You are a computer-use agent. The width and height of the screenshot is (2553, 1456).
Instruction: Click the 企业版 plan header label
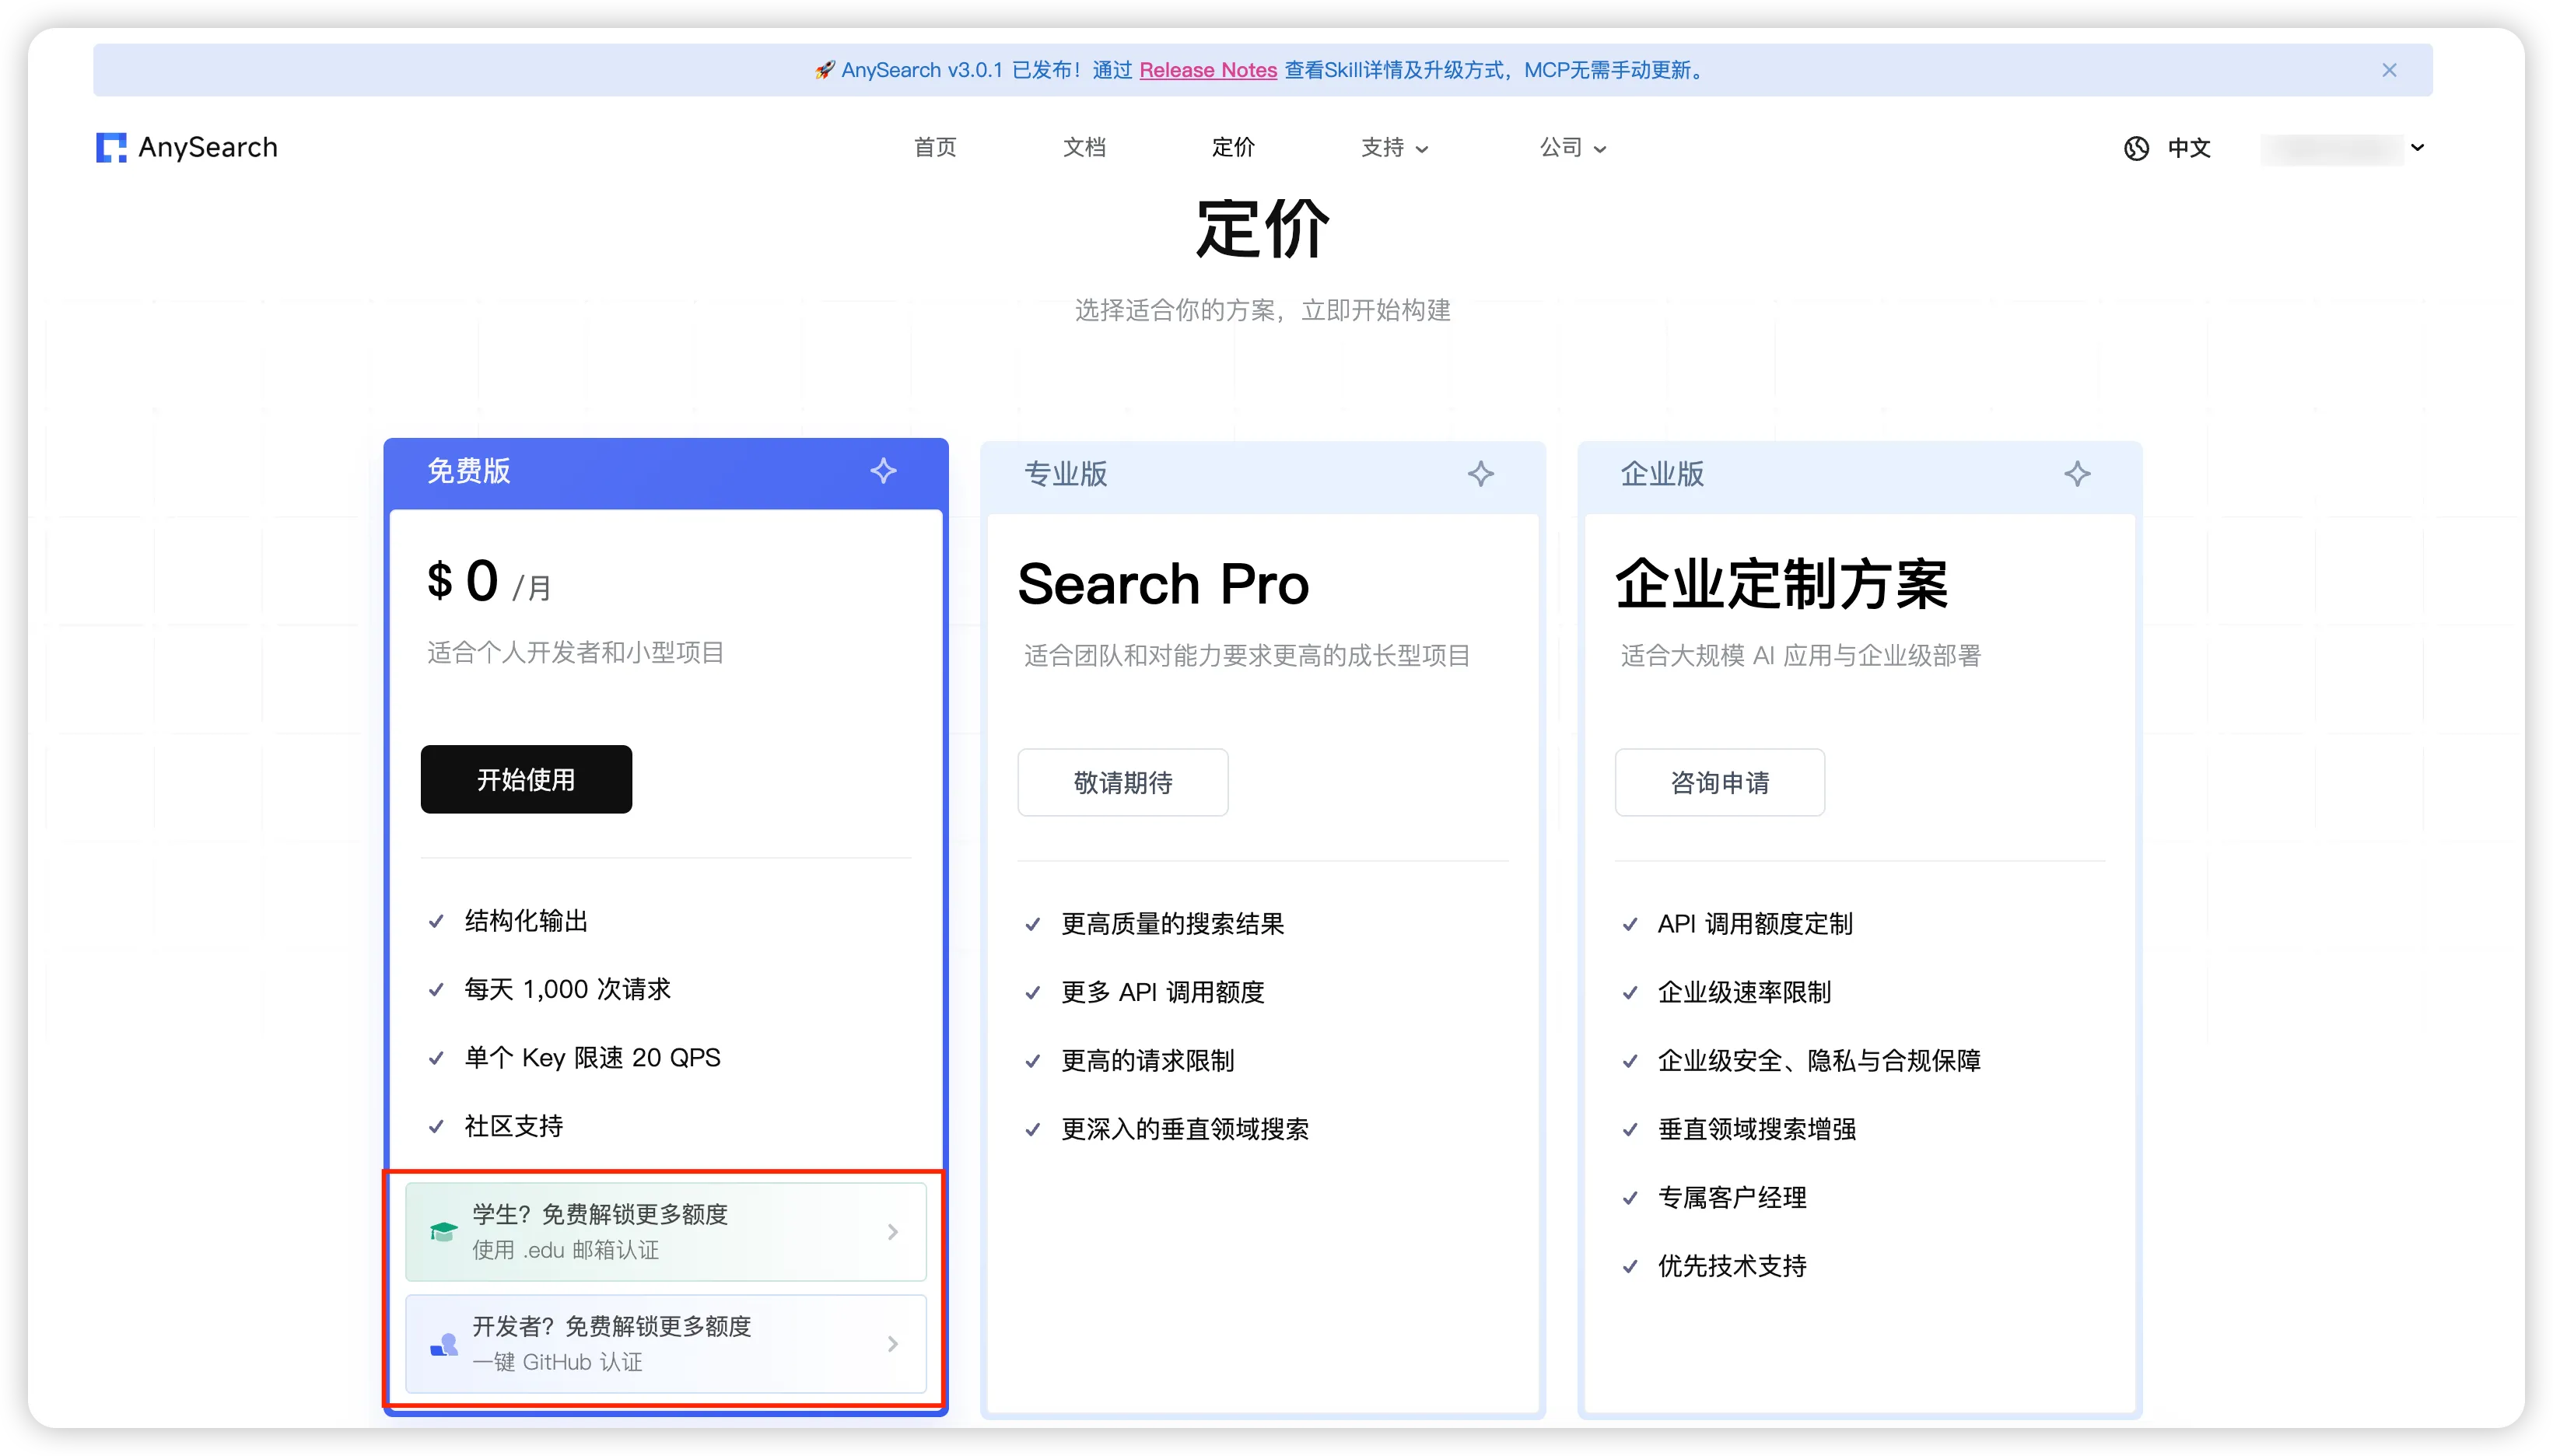tap(1663, 473)
